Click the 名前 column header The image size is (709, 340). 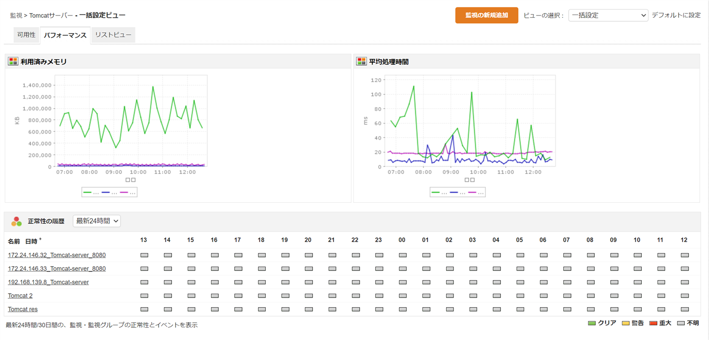point(14,241)
